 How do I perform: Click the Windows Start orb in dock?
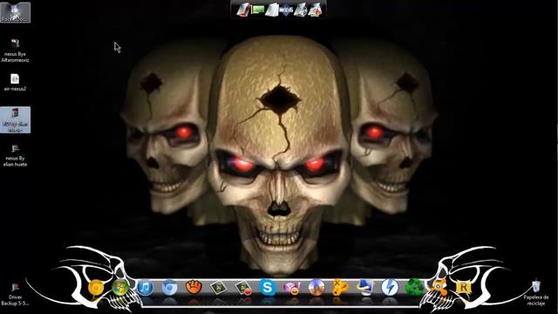[120, 287]
